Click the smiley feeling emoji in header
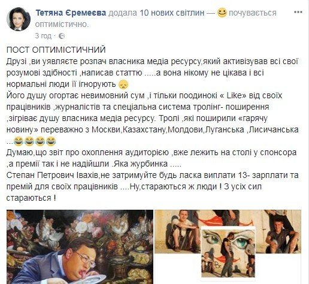The height and width of the screenshot is (284, 309). click(x=222, y=13)
